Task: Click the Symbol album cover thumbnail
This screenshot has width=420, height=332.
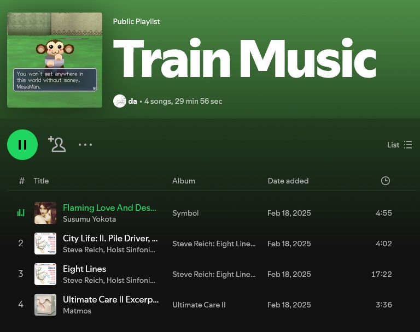Action: coord(45,213)
